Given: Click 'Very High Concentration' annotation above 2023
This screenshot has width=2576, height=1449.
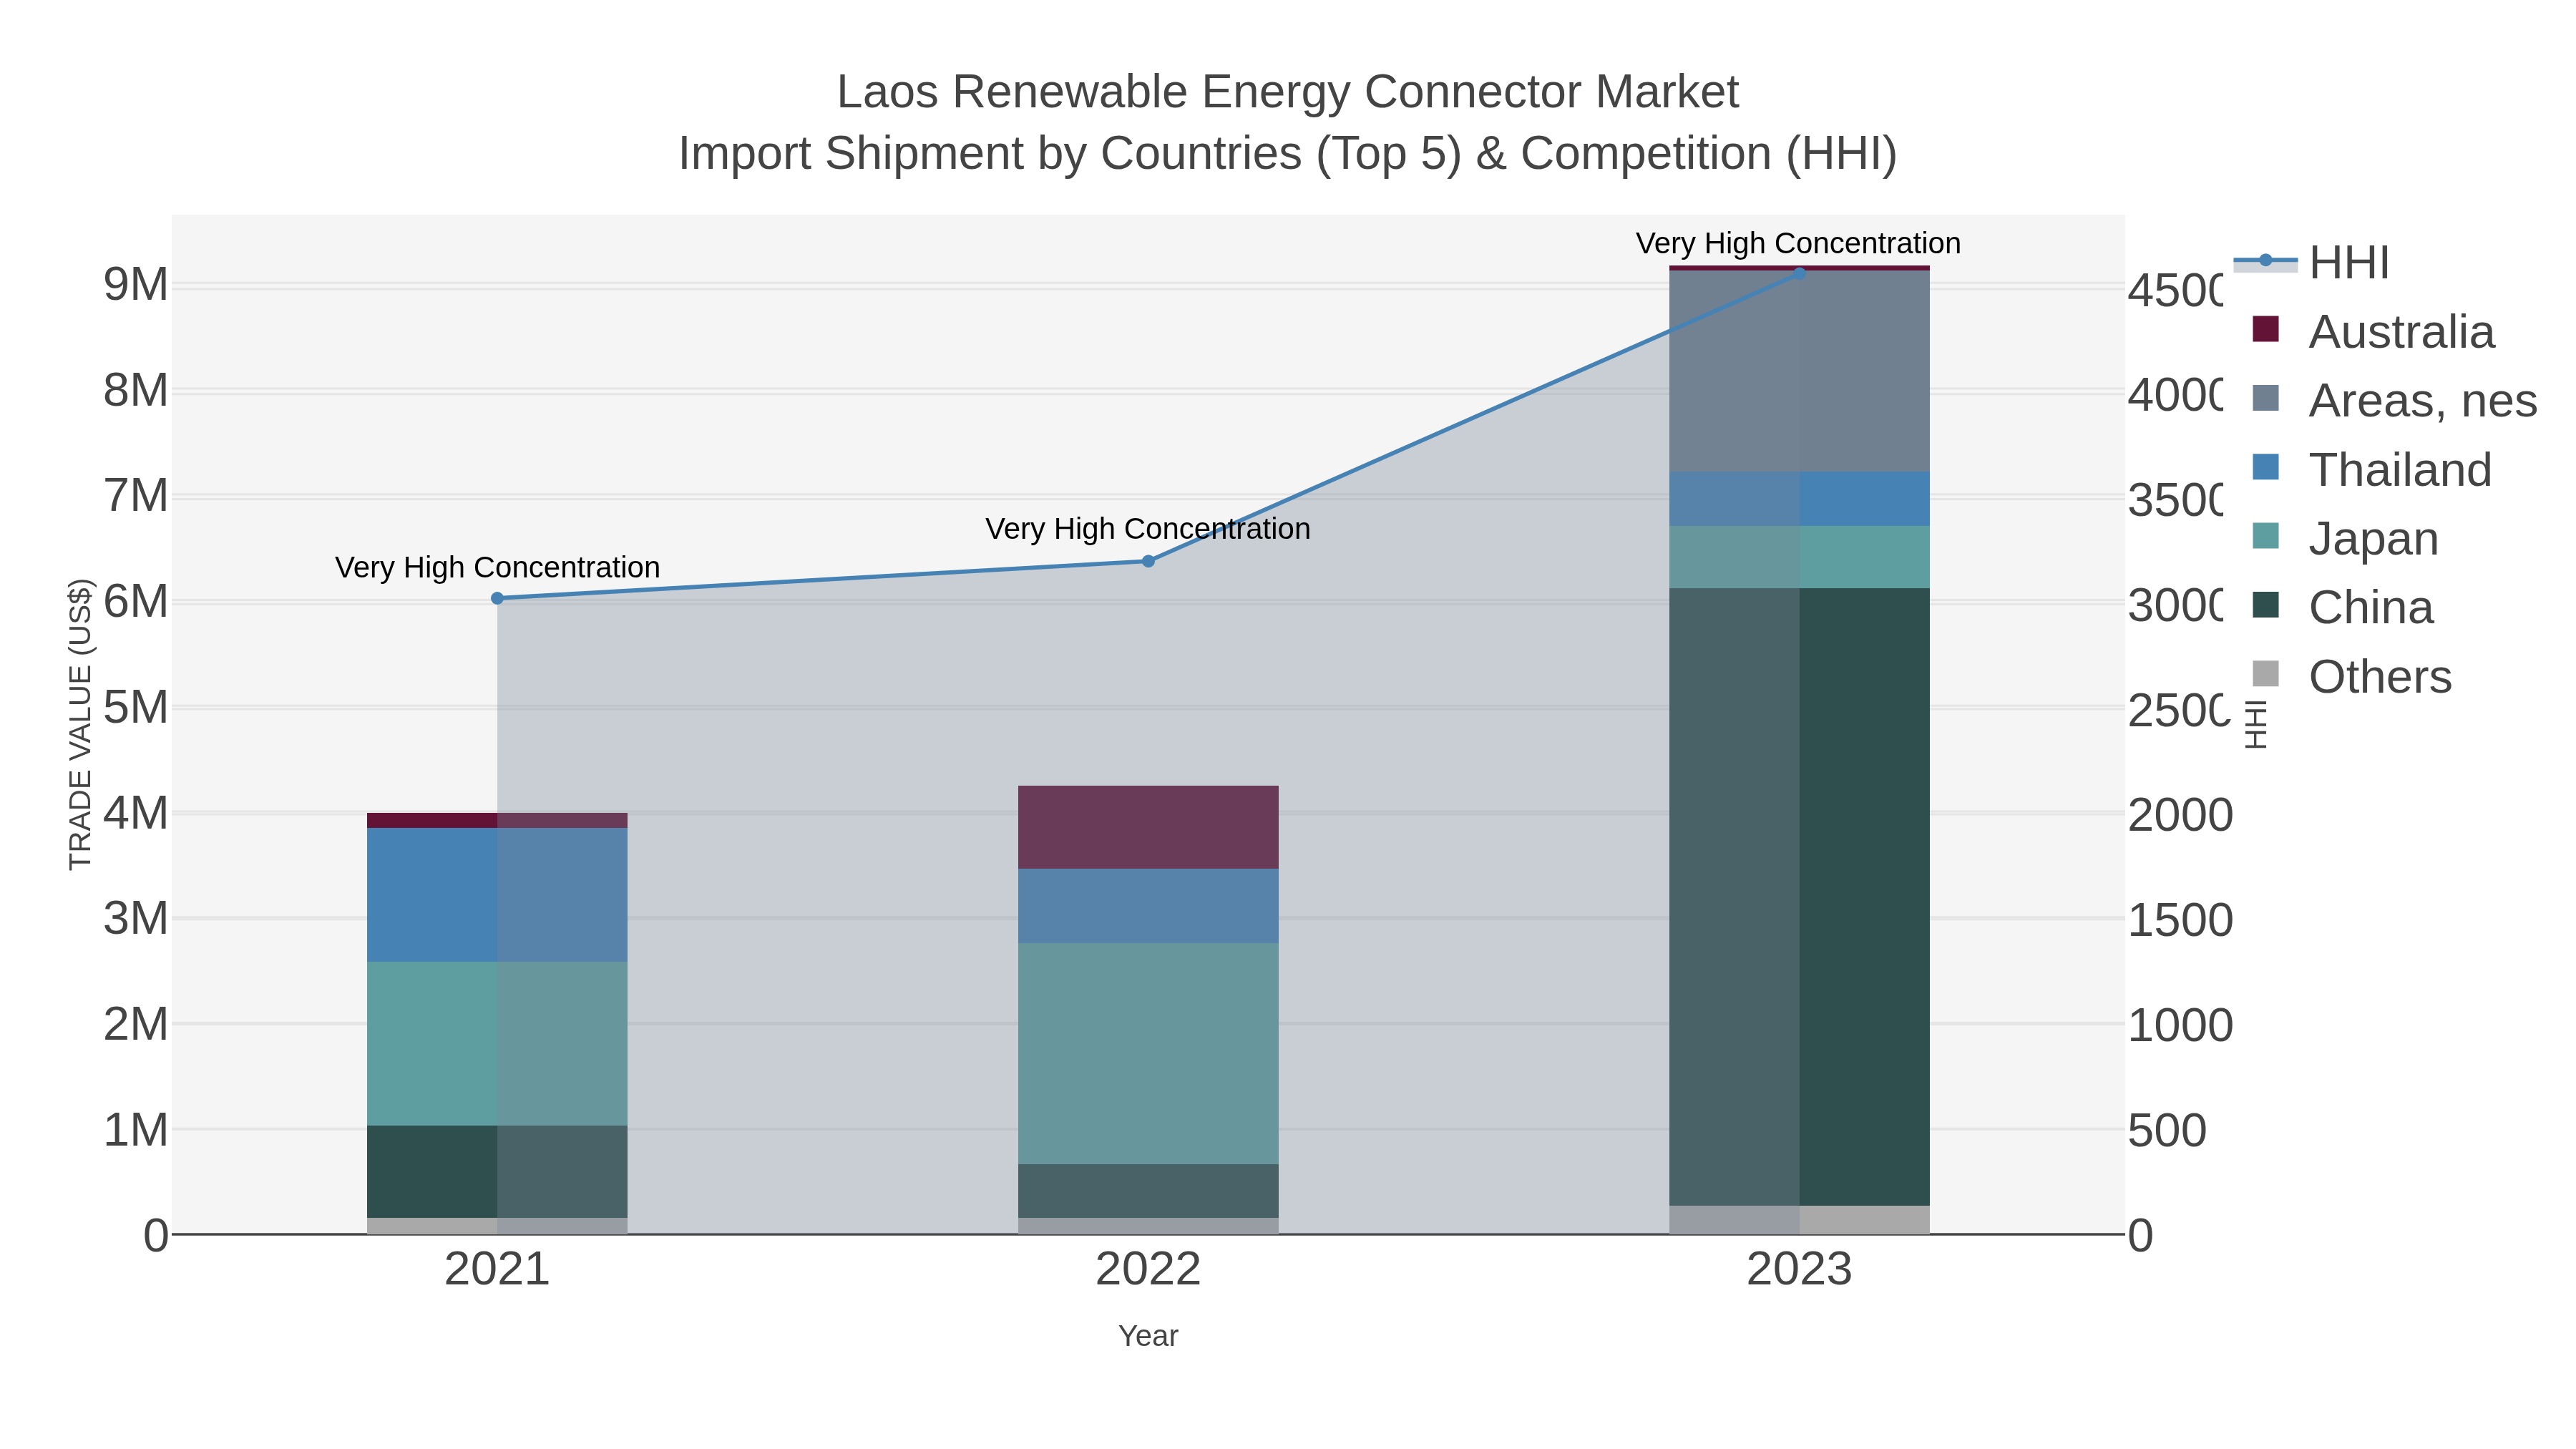Looking at the screenshot, I should click(x=1798, y=243).
